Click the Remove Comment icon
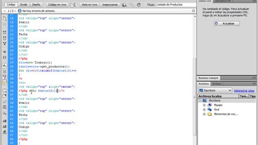 coord(4,96)
